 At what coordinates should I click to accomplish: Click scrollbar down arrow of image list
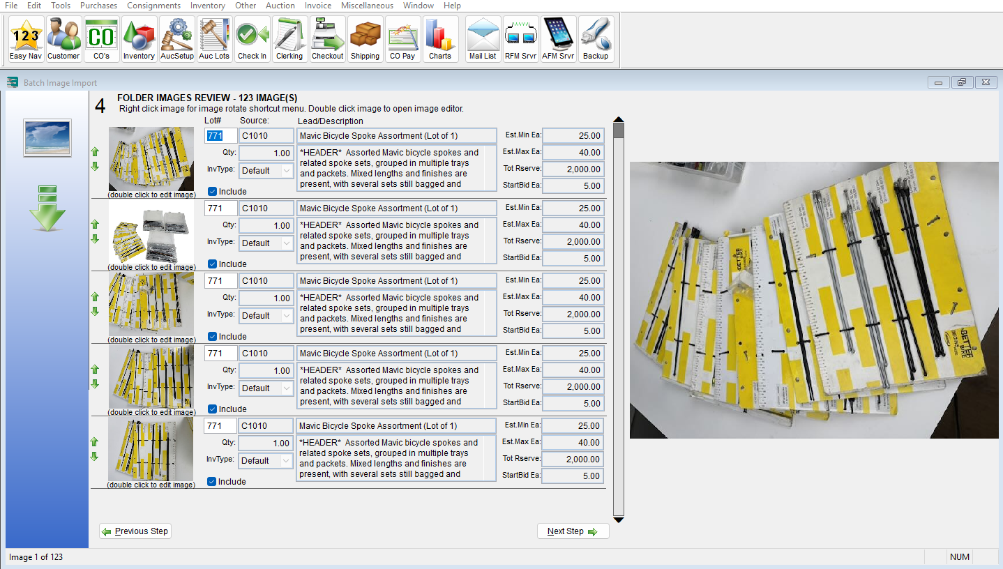click(618, 519)
